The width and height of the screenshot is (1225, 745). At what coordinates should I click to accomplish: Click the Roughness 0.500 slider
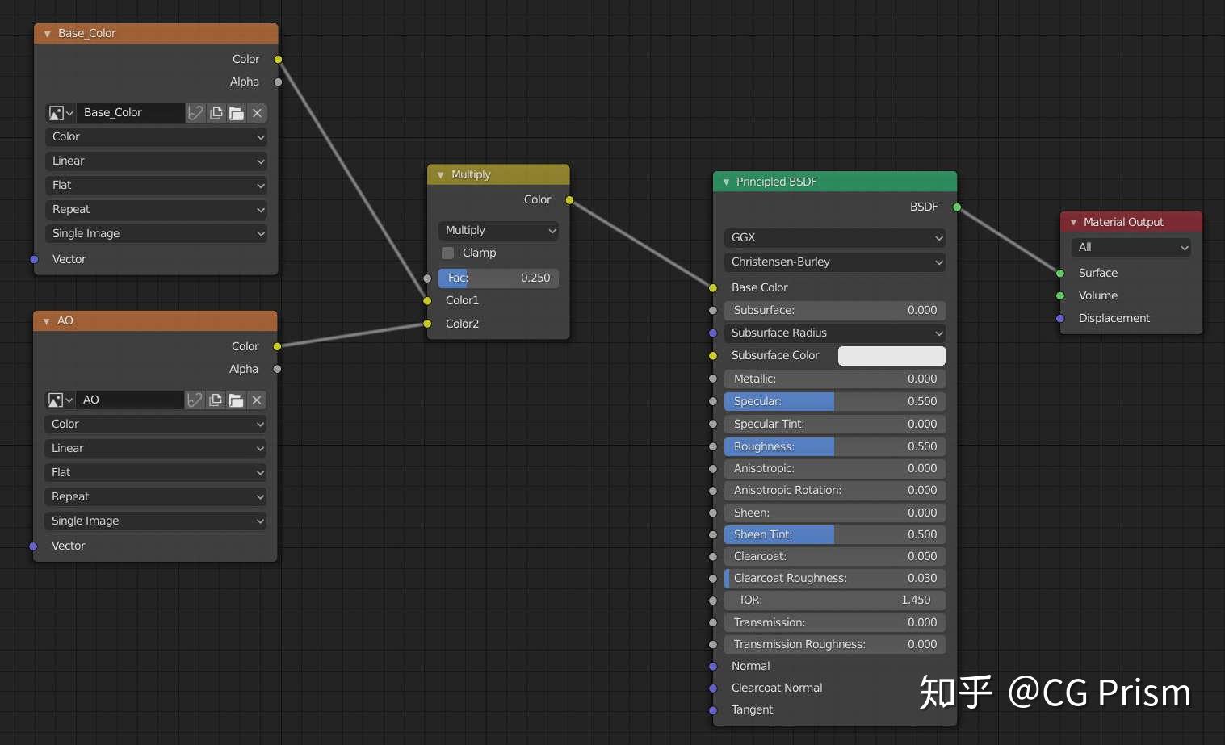tap(835, 447)
